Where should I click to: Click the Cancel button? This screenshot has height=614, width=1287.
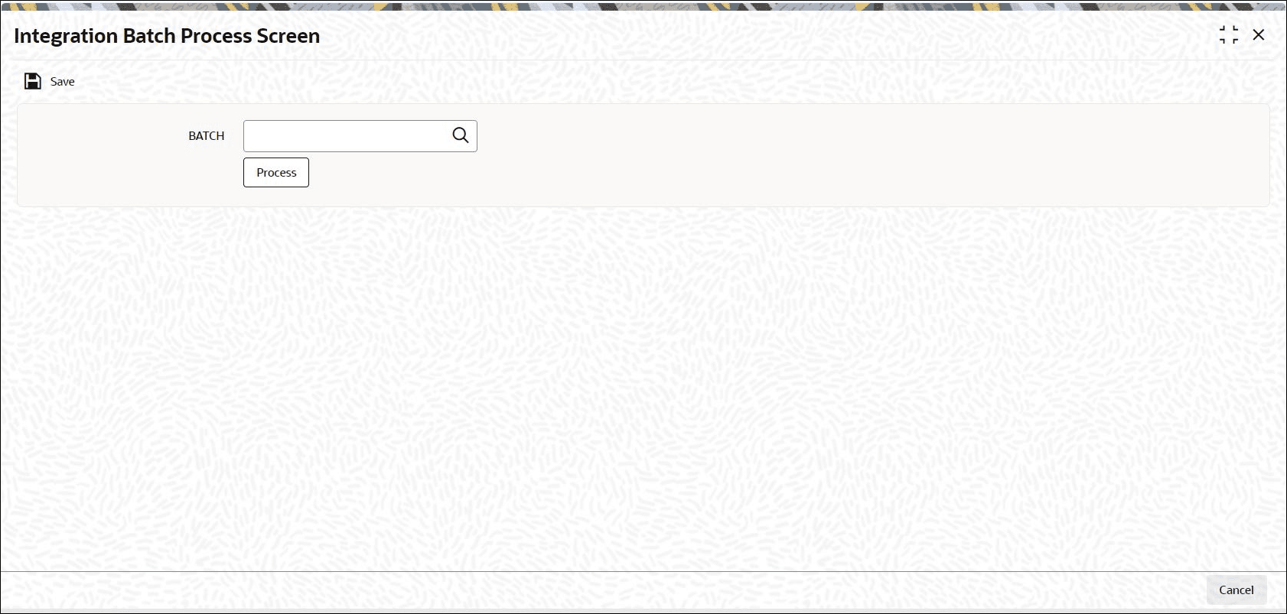click(x=1236, y=590)
